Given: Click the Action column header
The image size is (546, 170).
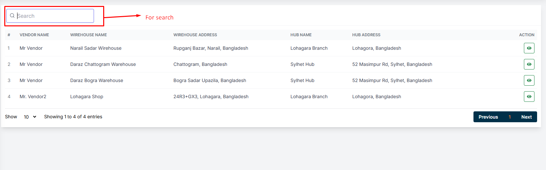Looking at the screenshot, I should (527, 35).
